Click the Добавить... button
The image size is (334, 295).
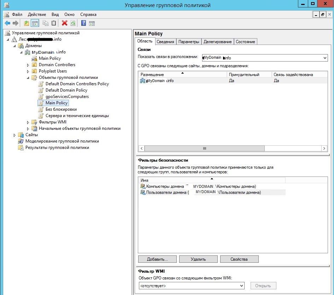(157, 259)
